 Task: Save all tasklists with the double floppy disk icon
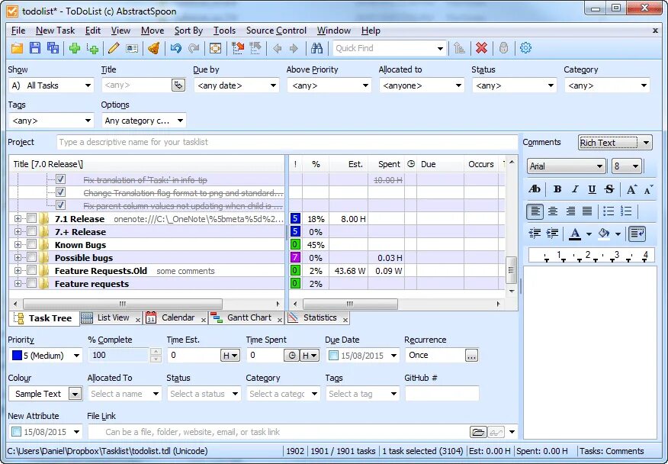click(53, 48)
